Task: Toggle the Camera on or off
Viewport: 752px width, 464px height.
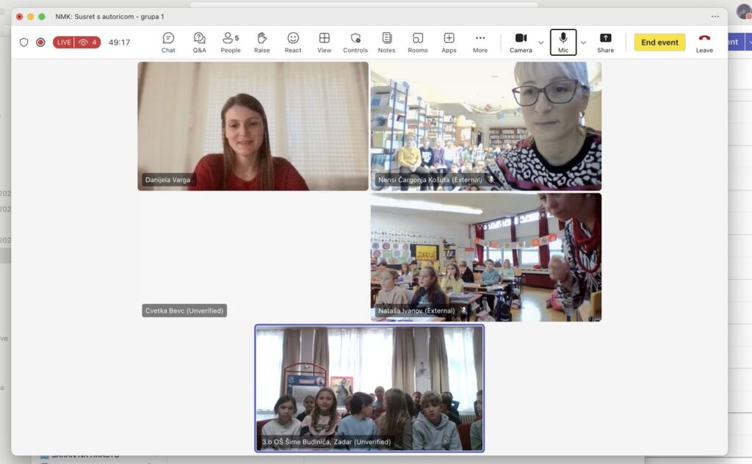Action: coord(521,43)
